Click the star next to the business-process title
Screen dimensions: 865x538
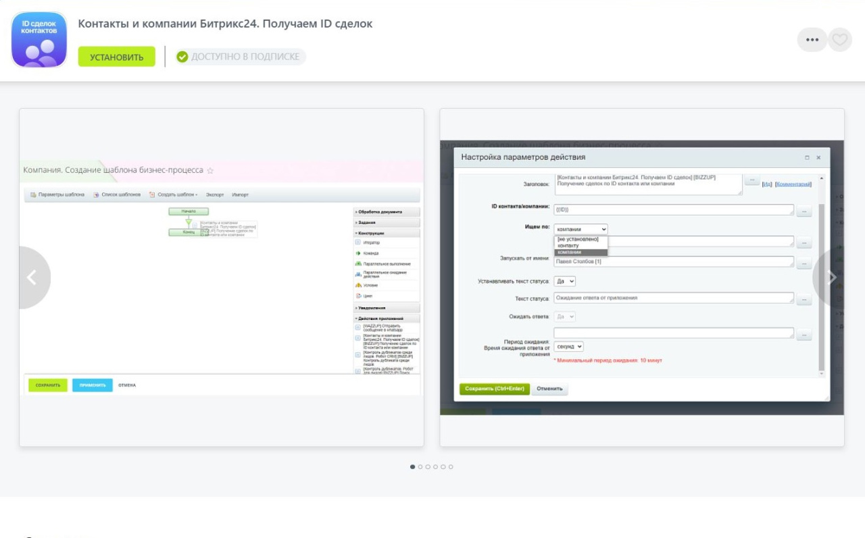[210, 171]
